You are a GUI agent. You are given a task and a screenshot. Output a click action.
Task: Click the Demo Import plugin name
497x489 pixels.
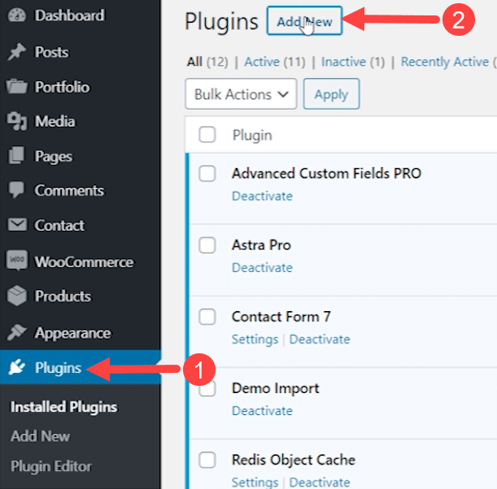click(x=275, y=388)
